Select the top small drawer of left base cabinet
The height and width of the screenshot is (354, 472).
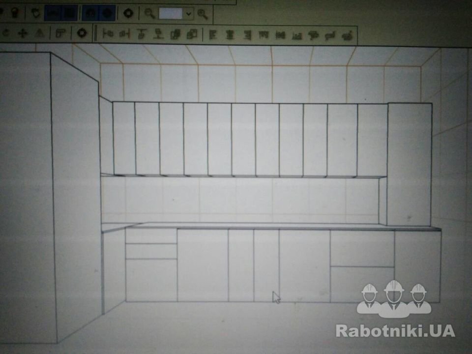(151, 236)
